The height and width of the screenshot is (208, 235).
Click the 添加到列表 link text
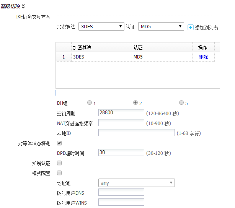pos(206,28)
